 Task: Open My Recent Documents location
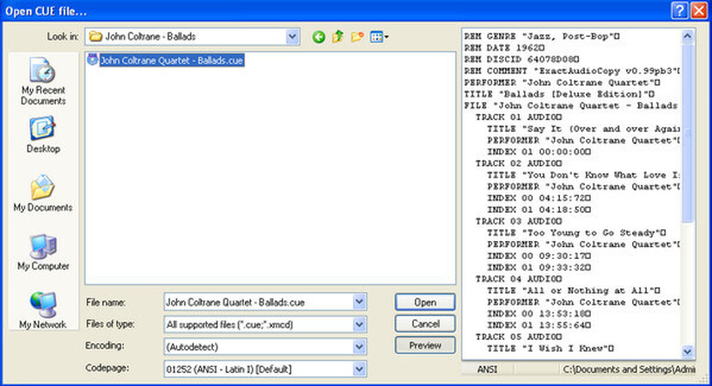pyautogui.click(x=43, y=83)
